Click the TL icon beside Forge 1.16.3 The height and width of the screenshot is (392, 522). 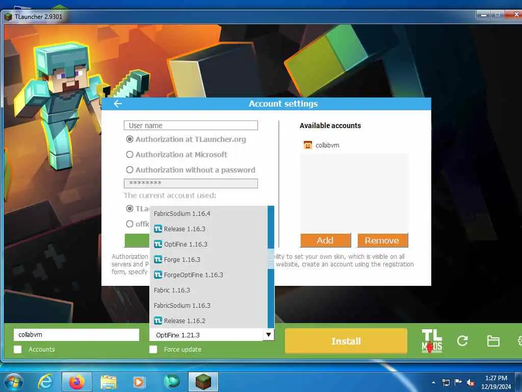[158, 260]
